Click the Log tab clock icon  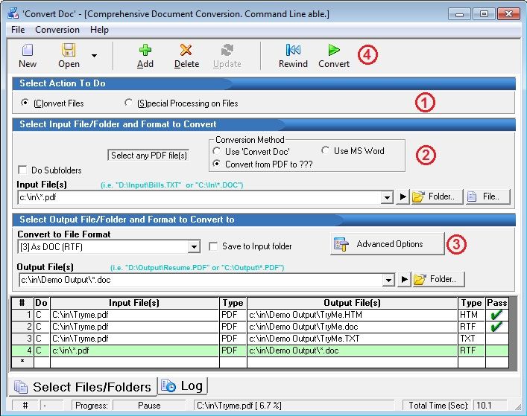(168, 385)
